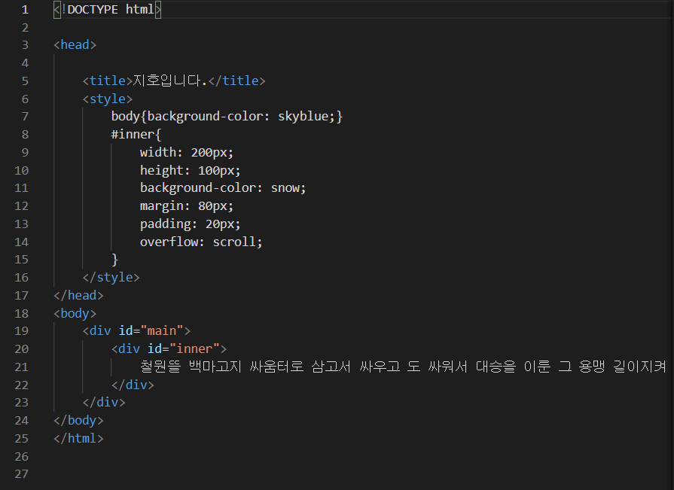Click line number 27 in gutter
The width and height of the screenshot is (674, 490).
pos(22,474)
